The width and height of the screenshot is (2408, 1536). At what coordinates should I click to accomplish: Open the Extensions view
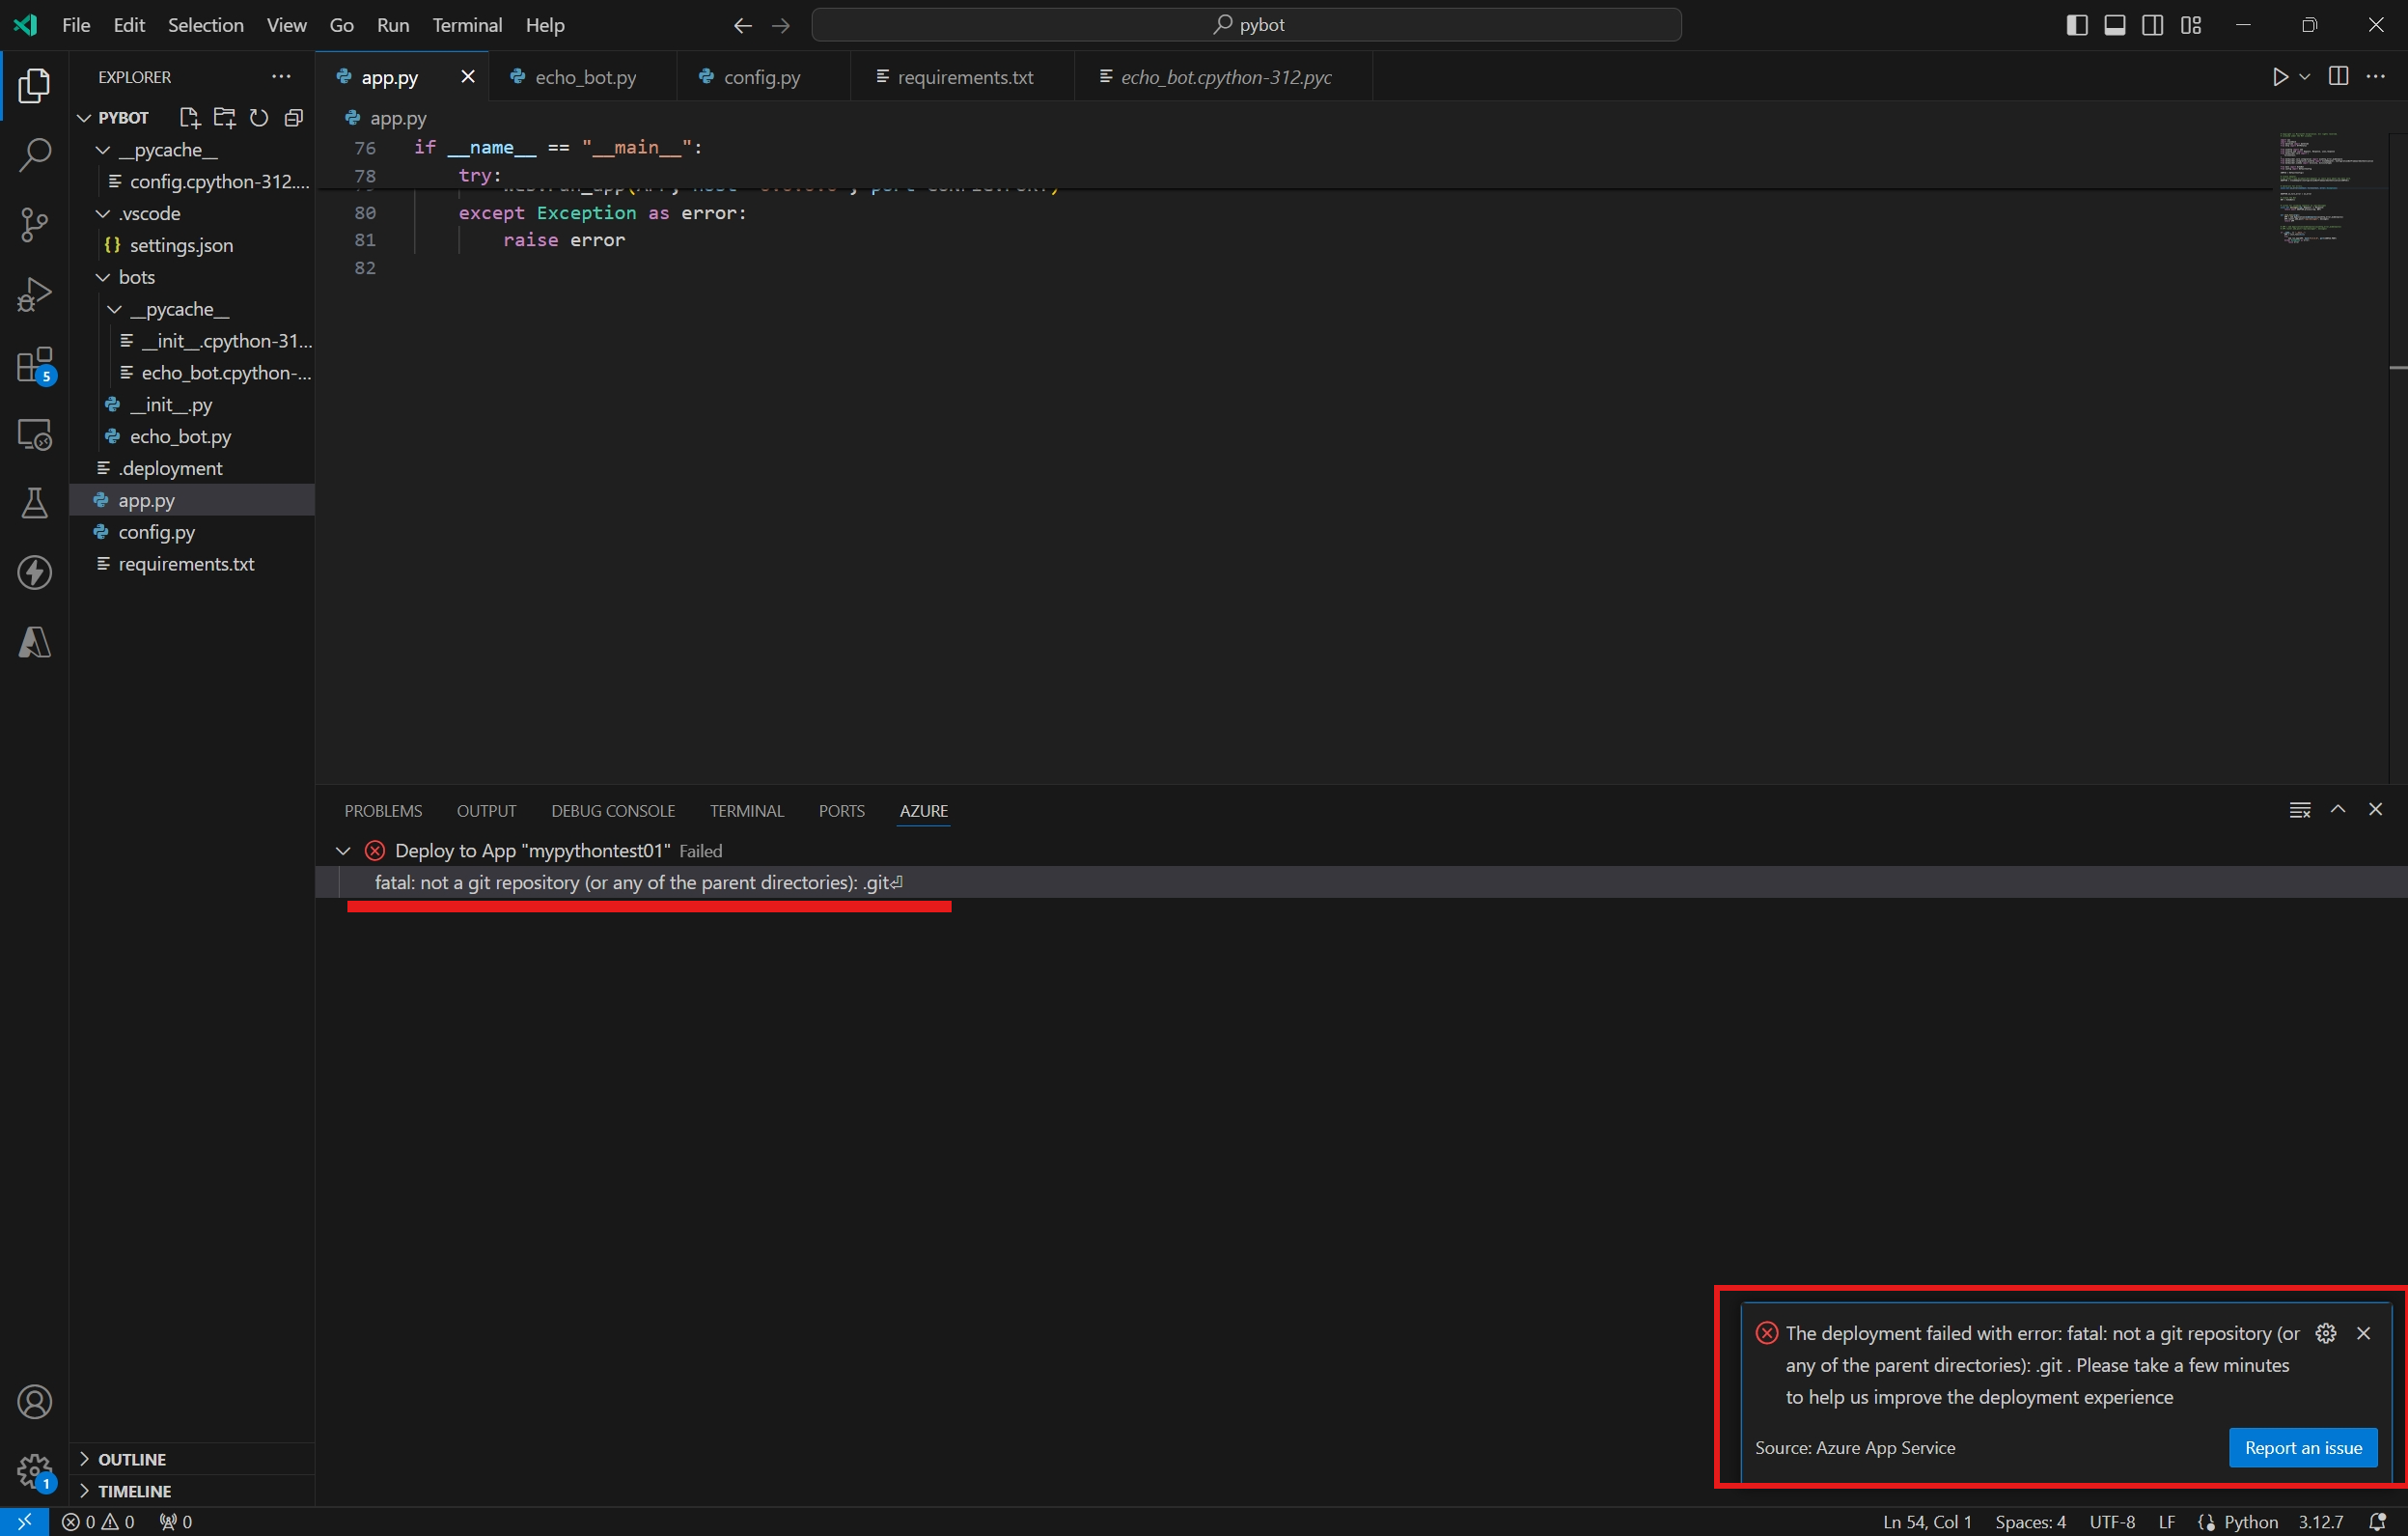coord(34,366)
